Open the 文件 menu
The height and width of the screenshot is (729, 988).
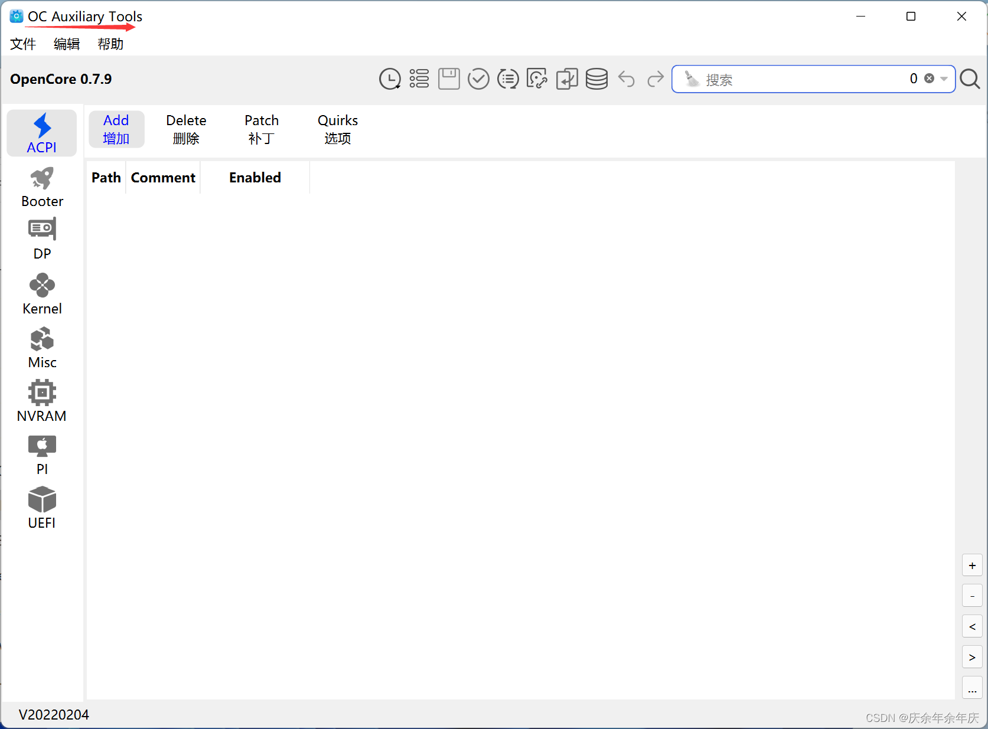pos(23,44)
